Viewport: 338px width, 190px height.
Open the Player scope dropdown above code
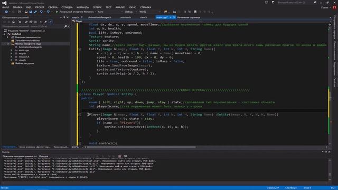click(x=136, y=21)
